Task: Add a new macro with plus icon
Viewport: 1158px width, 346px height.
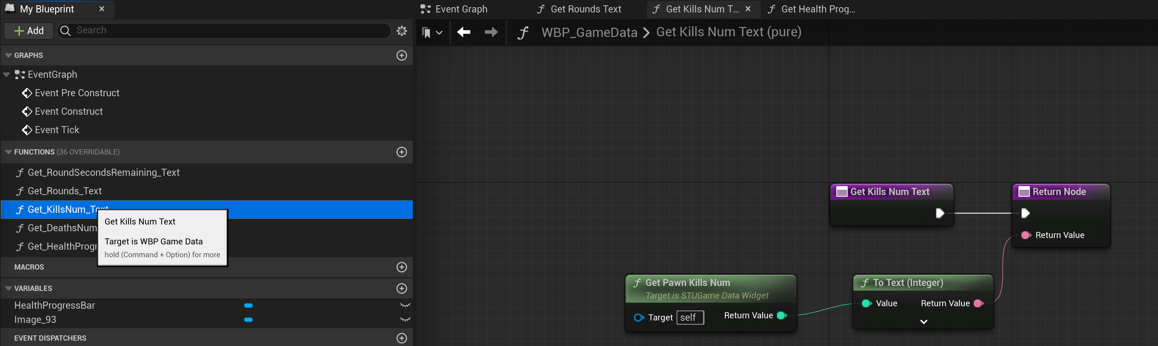Action: (x=402, y=267)
